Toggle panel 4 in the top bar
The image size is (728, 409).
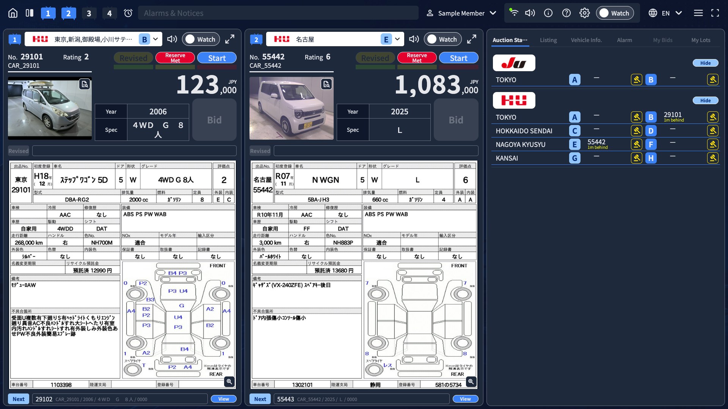(109, 13)
